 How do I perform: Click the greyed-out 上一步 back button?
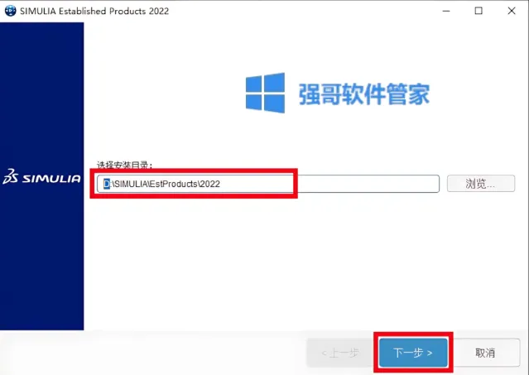coord(339,353)
